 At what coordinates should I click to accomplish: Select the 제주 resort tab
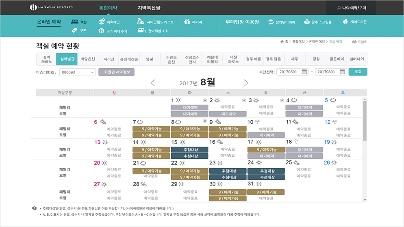pos(294,59)
